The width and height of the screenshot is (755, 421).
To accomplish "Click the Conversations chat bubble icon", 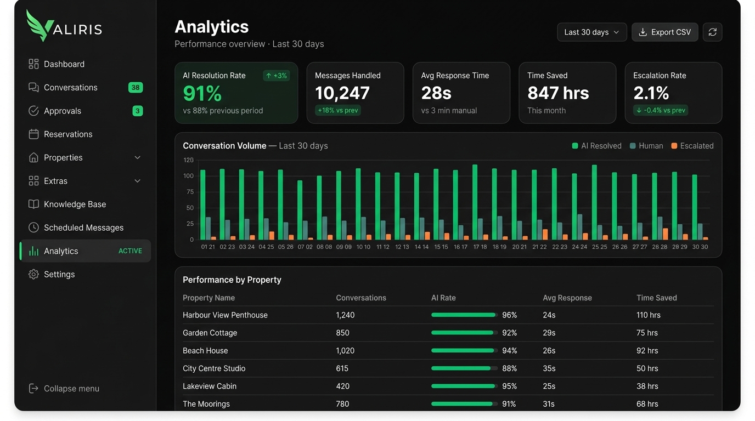I will pos(33,88).
